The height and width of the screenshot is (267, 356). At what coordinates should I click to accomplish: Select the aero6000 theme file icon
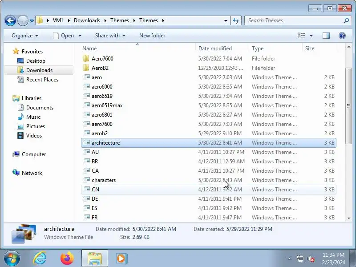point(86,86)
